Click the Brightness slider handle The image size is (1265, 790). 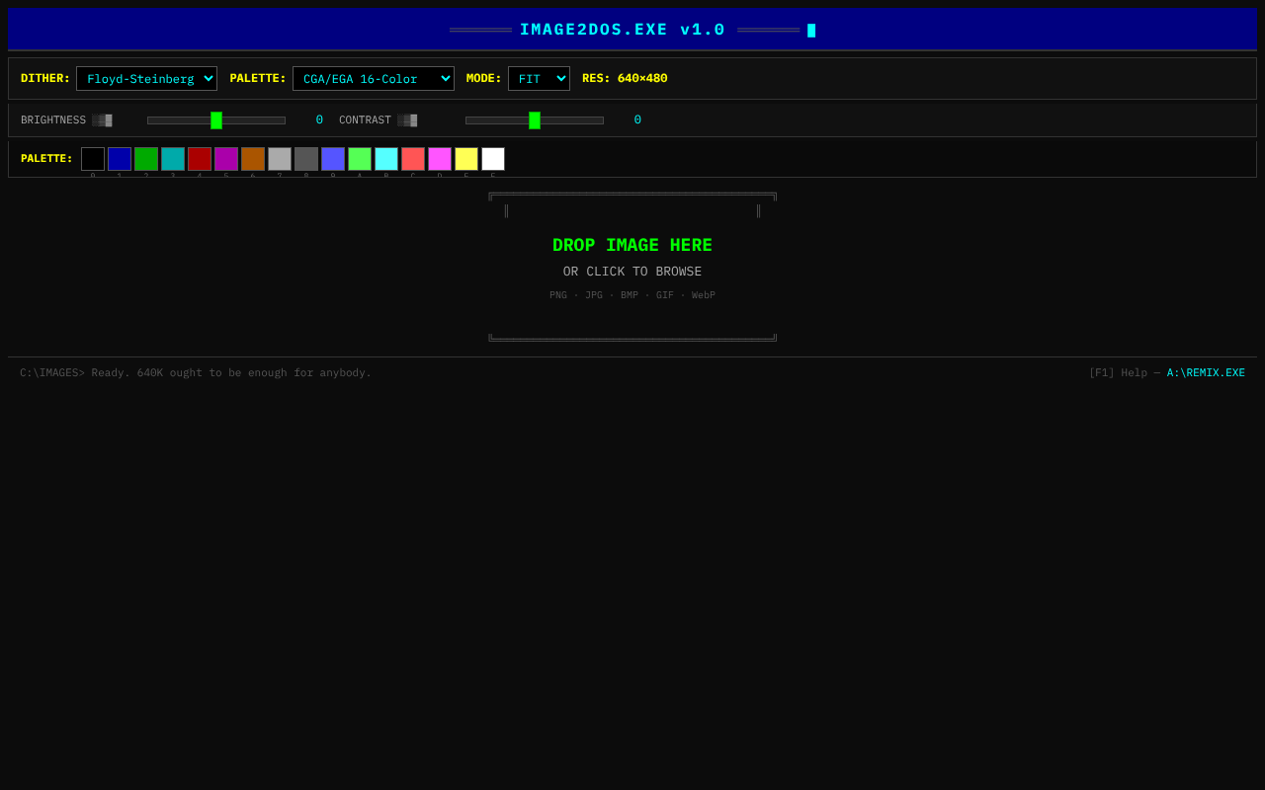pos(216,120)
